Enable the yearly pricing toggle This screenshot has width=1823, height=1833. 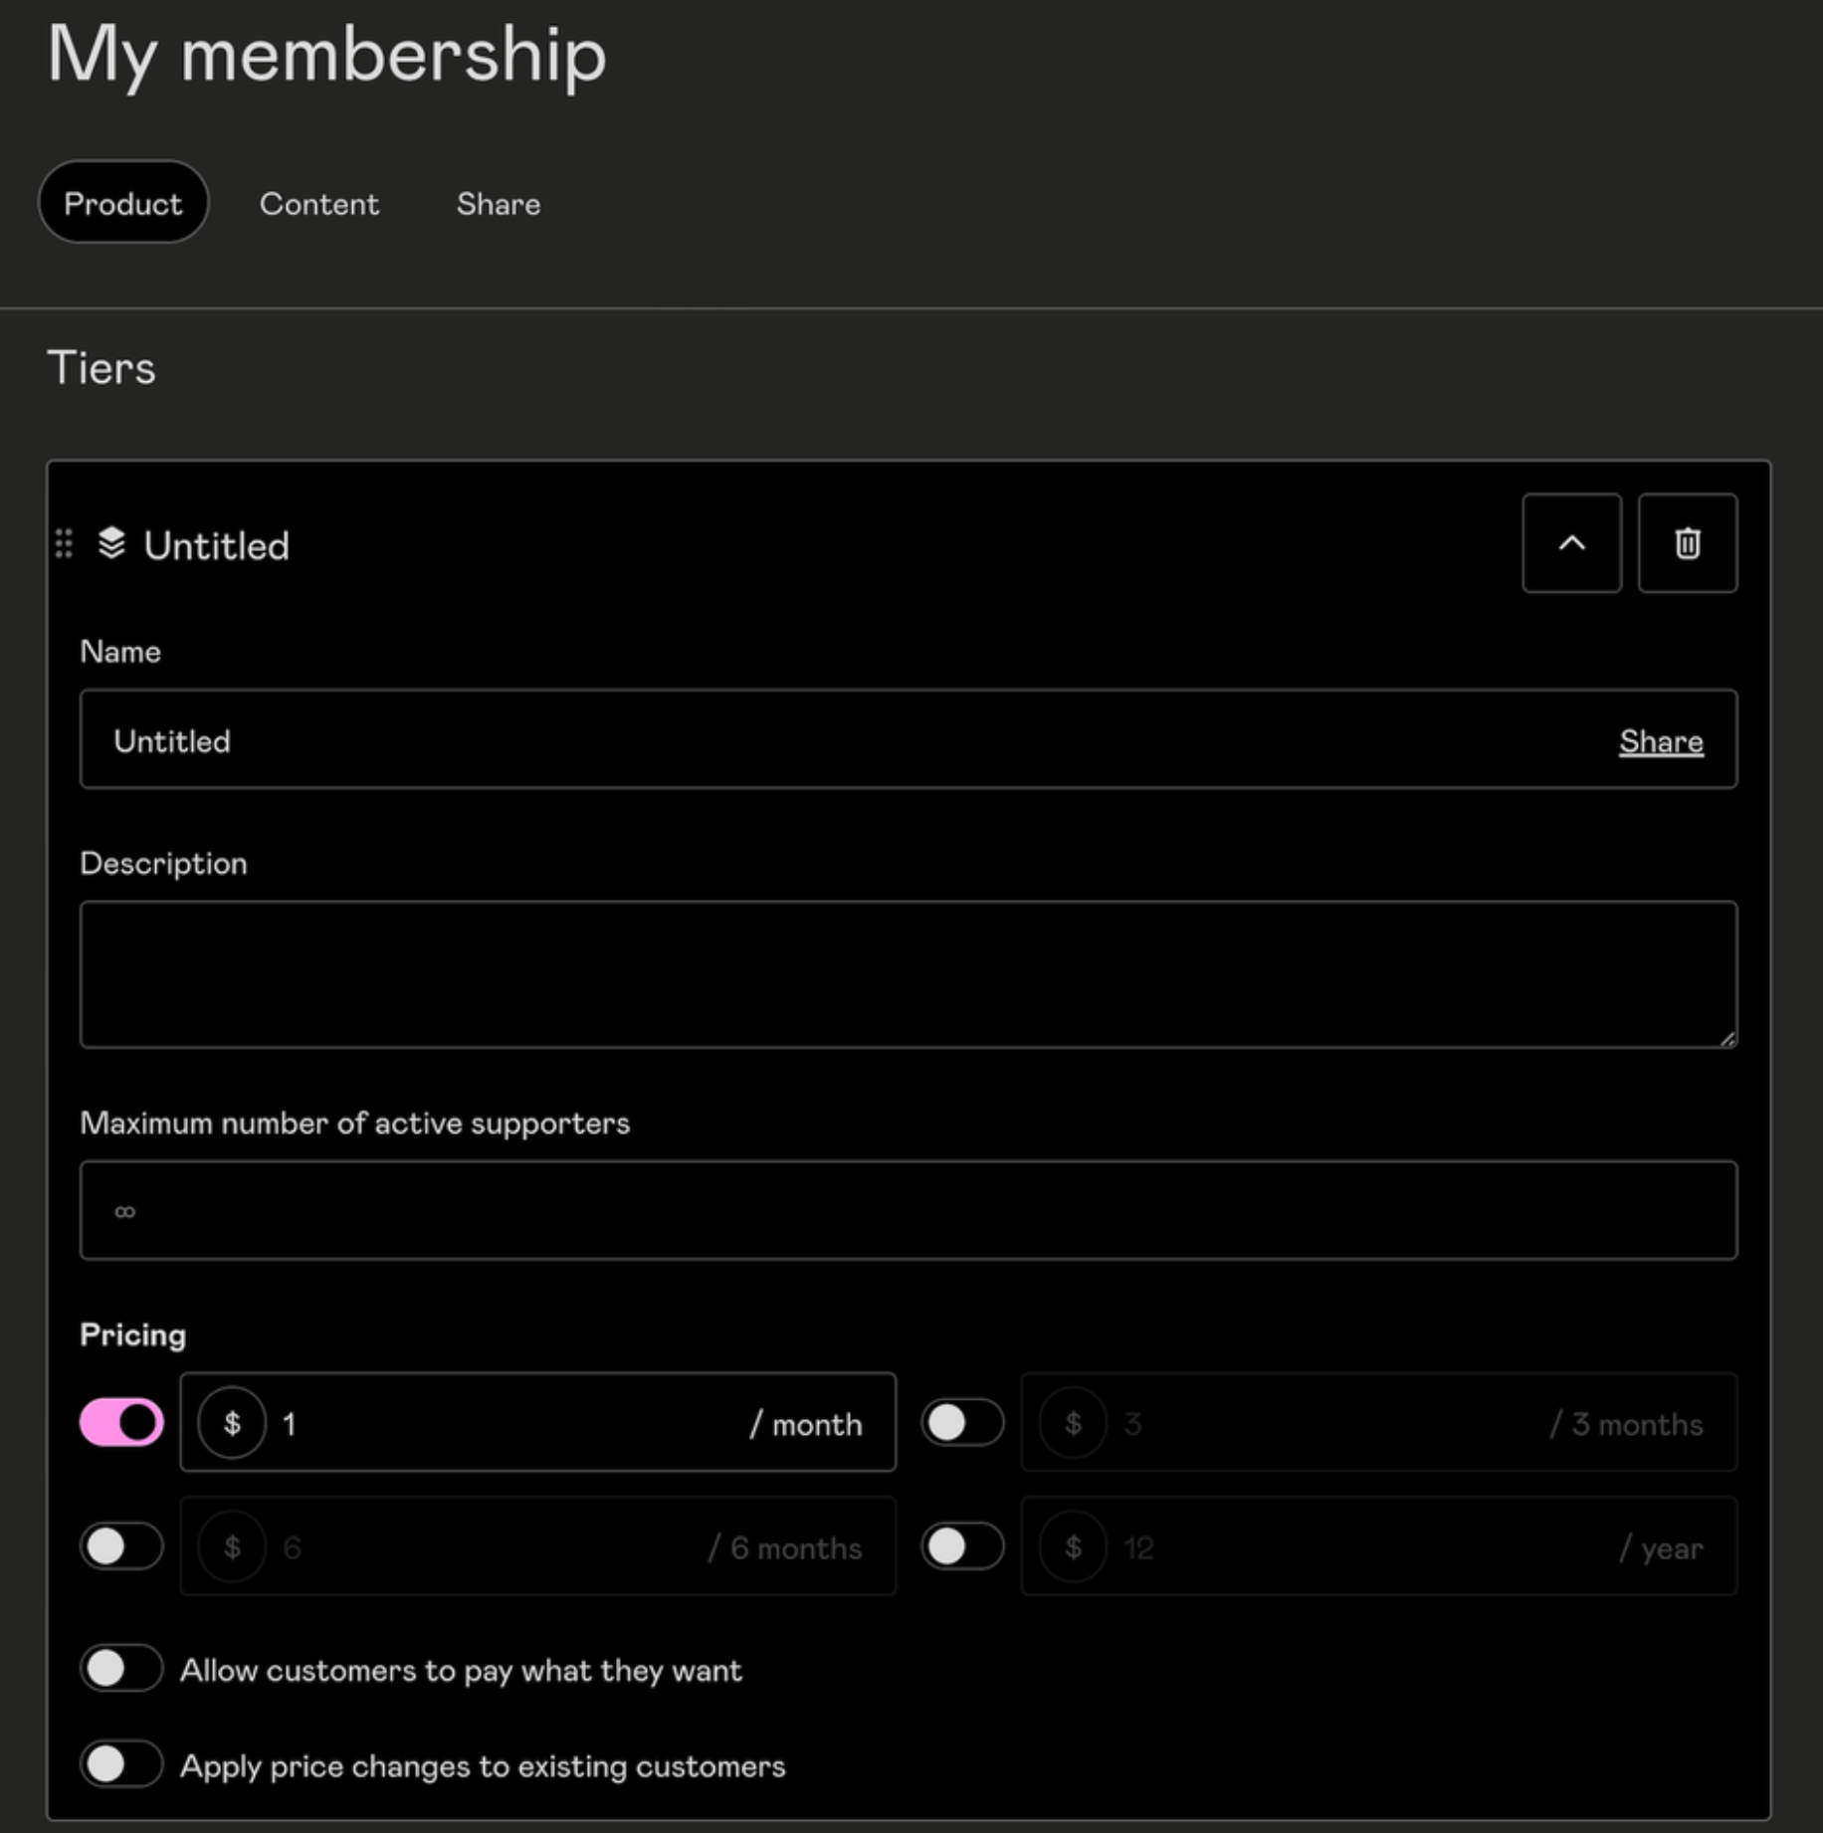tap(962, 1546)
